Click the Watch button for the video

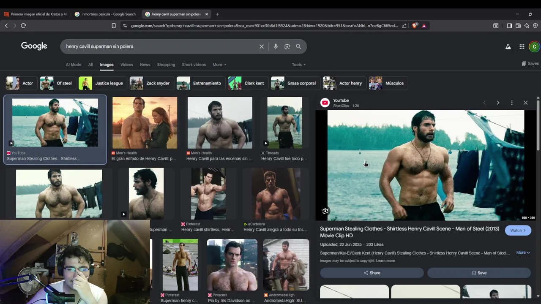click(518, 231)
